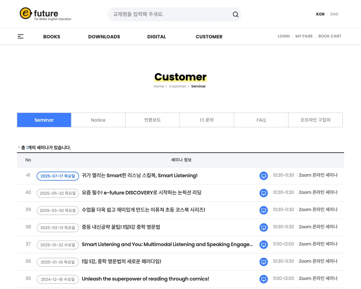
Task: Click monitor icon for Smart Listening! seminar 41
Action: coord(263,176)
